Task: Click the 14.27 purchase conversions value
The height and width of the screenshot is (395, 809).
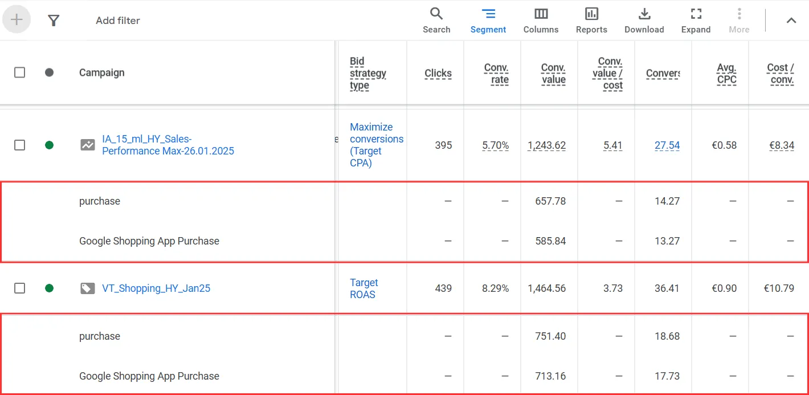Action: point(667,201)
